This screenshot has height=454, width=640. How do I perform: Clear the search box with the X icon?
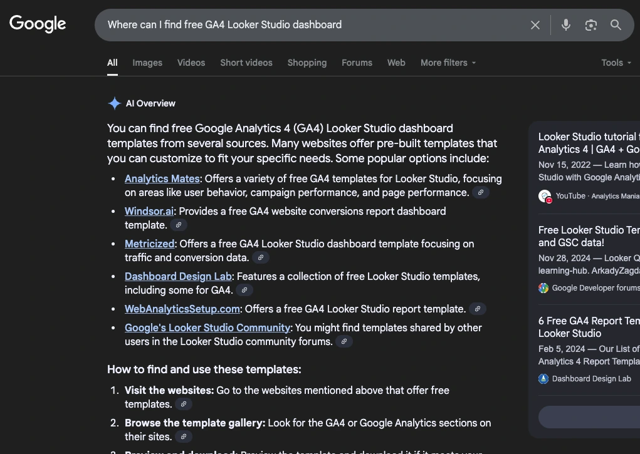coord(535,25)
